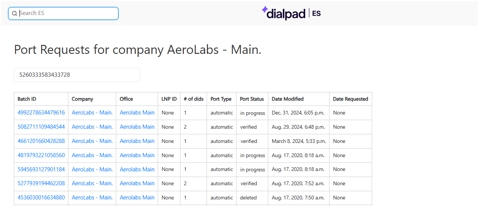This screenshot has width=479, height=220.
Task: Open batch ID 5277939194462208
Action: tap(41, 183)
